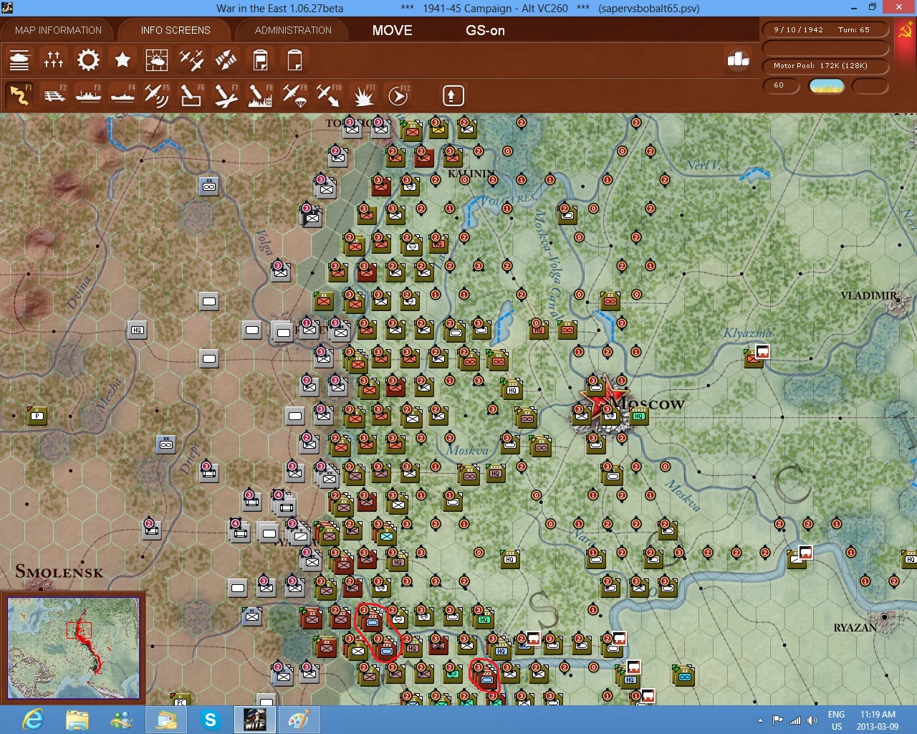The height and width of the screenshot is (734, 917).
Task: Select the F4 amphibious transport mode
Action: (x=123, y=95)
